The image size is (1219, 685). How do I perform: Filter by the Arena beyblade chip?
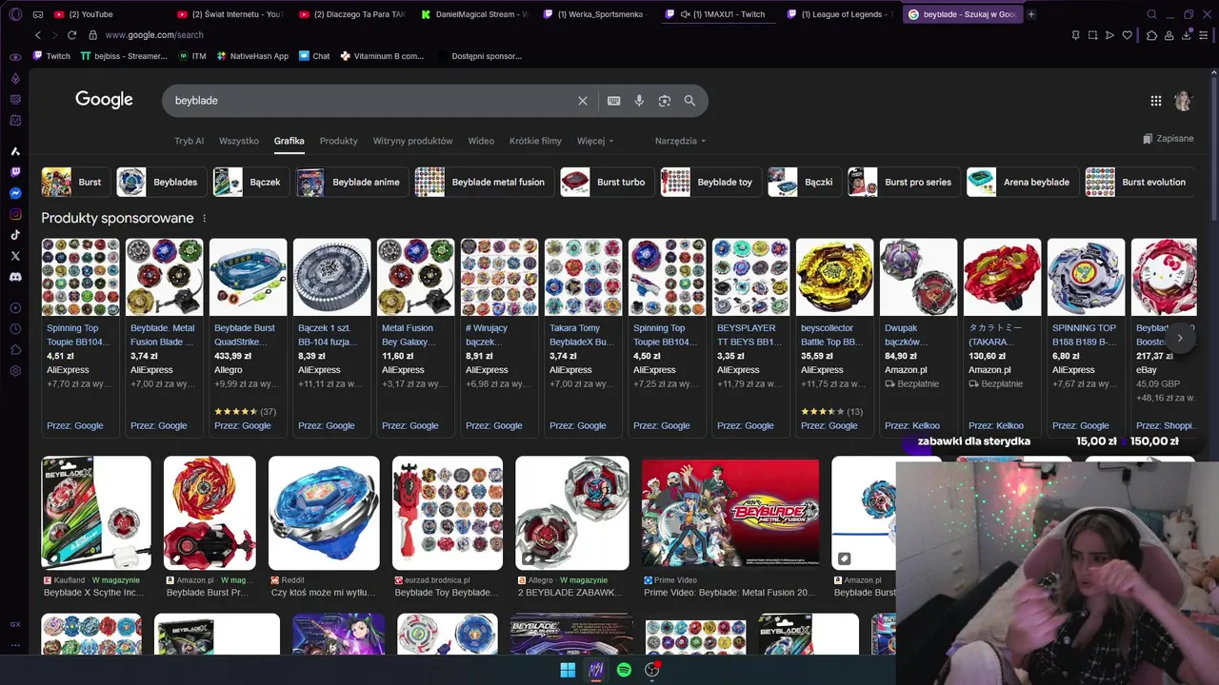coord(1022,182)
